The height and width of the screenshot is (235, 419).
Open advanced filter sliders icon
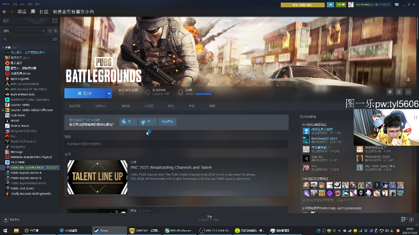coord(55,39)
